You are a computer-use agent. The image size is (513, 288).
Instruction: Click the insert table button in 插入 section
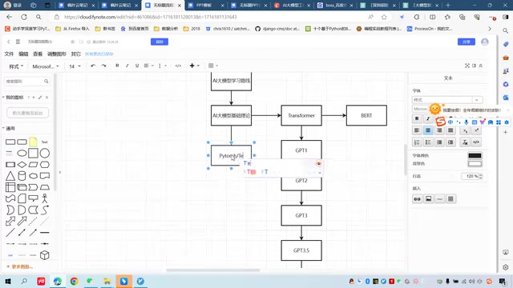450,199
